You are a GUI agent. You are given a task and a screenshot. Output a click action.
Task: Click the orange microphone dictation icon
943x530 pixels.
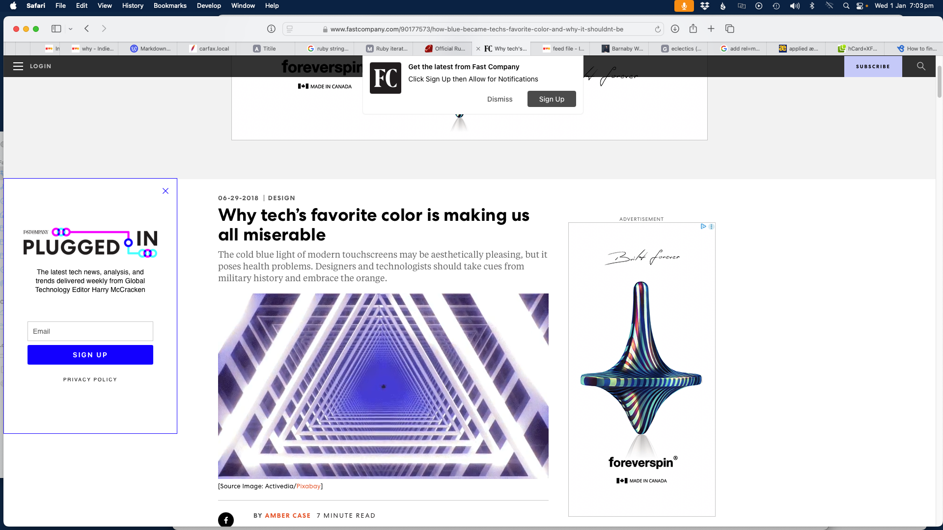pyautogui.click(x=683, y=6)
